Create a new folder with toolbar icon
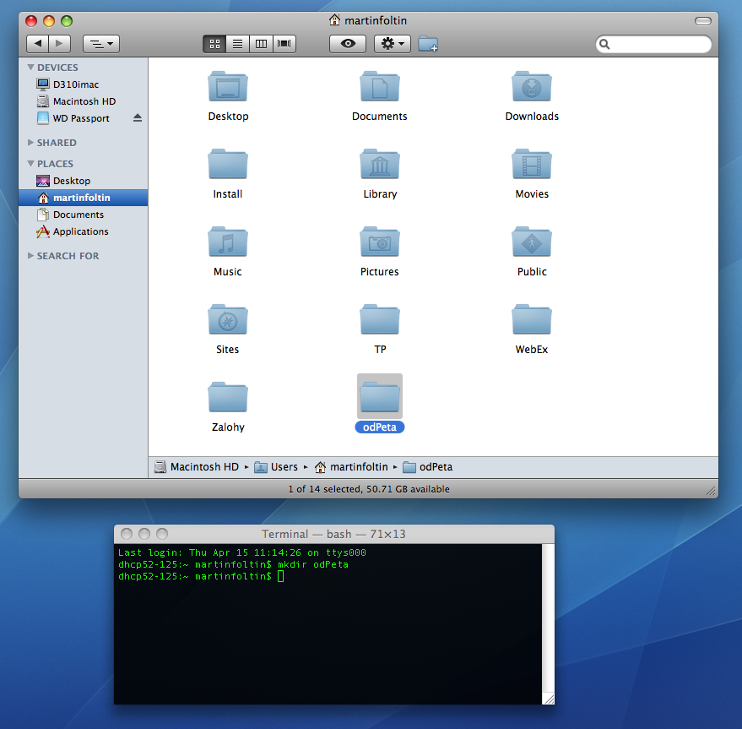This screenshot has width=742, height=729. click(x=428, y=44)
